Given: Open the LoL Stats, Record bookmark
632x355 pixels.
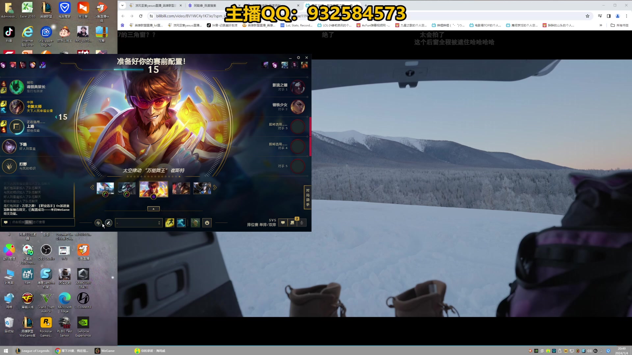Looking at the screenshot, I should (296, 25).
